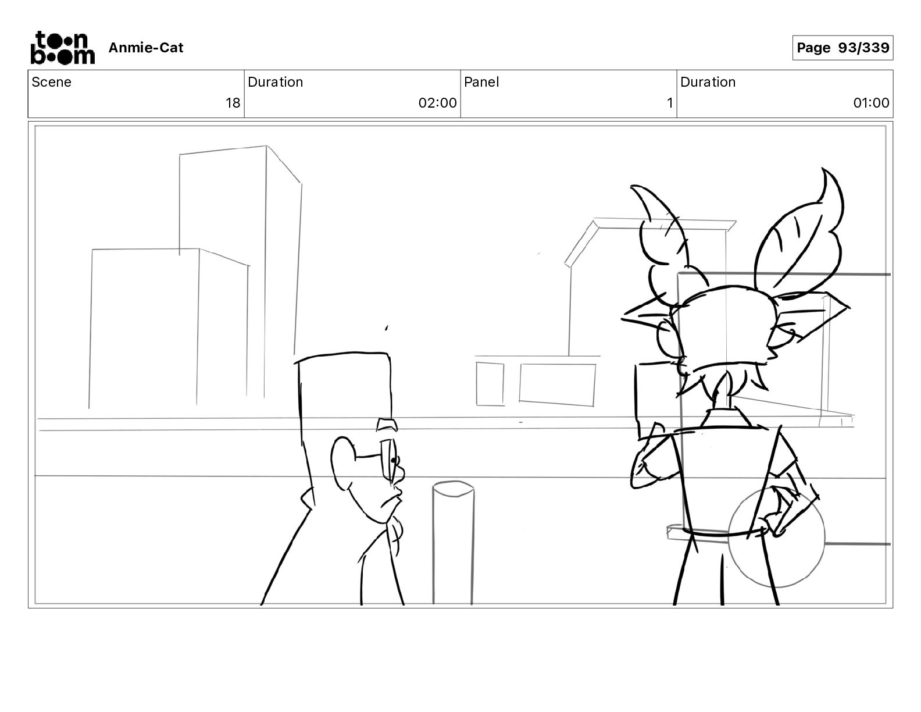The image size is (921, 712).
Task: Select the project title Anmie-Cat
Action: [x=146, y=48]
